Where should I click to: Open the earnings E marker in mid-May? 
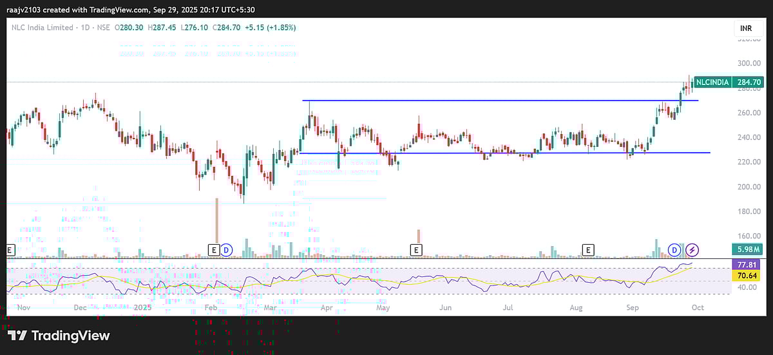tap(417, 249)
